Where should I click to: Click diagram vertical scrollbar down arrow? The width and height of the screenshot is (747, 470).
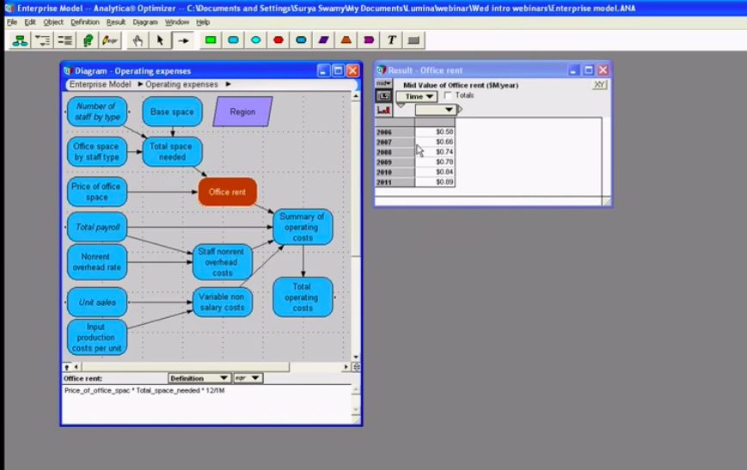(356, 357)
